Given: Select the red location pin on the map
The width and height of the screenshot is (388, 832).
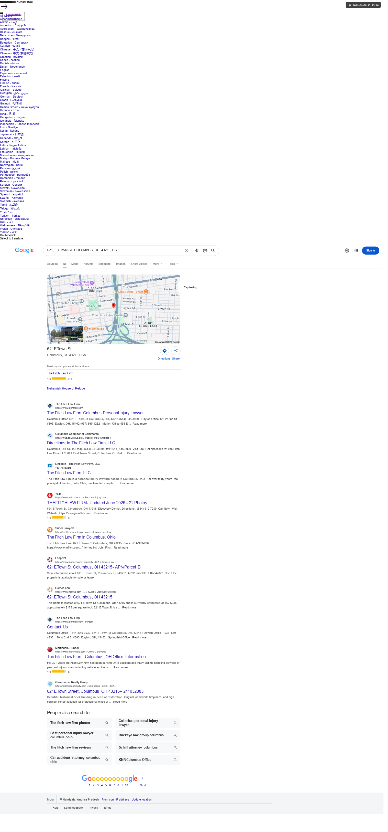Looking at the screenshot, I should pyautogui.click(x=115, y=309).
